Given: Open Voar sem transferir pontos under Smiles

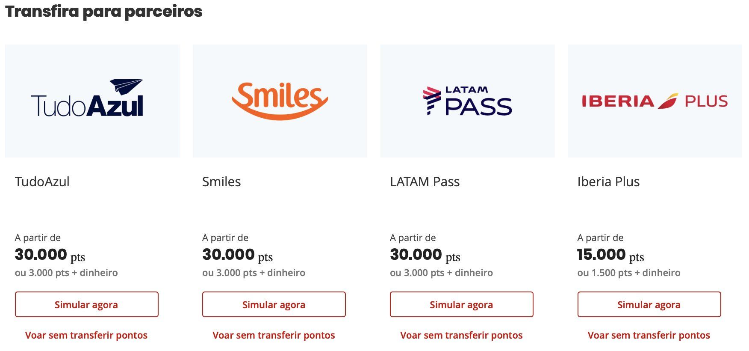Looking at the screenshot, I should pyautogui.click(x=274, y=335).
